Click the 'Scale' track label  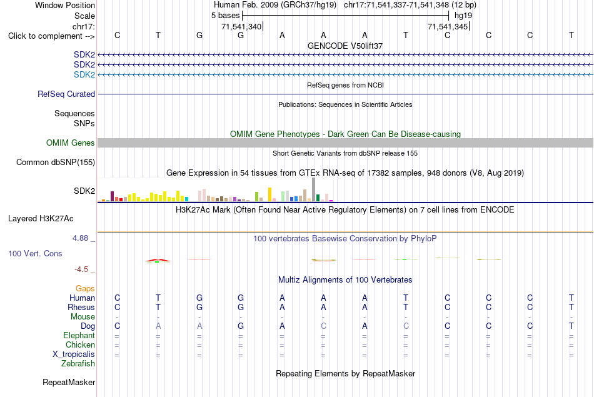tap(84, 16)
